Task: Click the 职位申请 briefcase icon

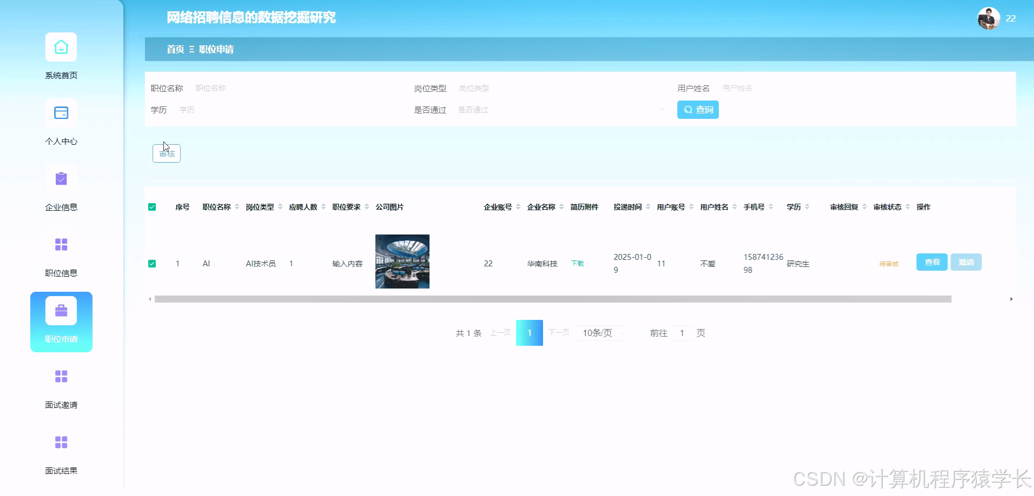Action: click(61, 310)
